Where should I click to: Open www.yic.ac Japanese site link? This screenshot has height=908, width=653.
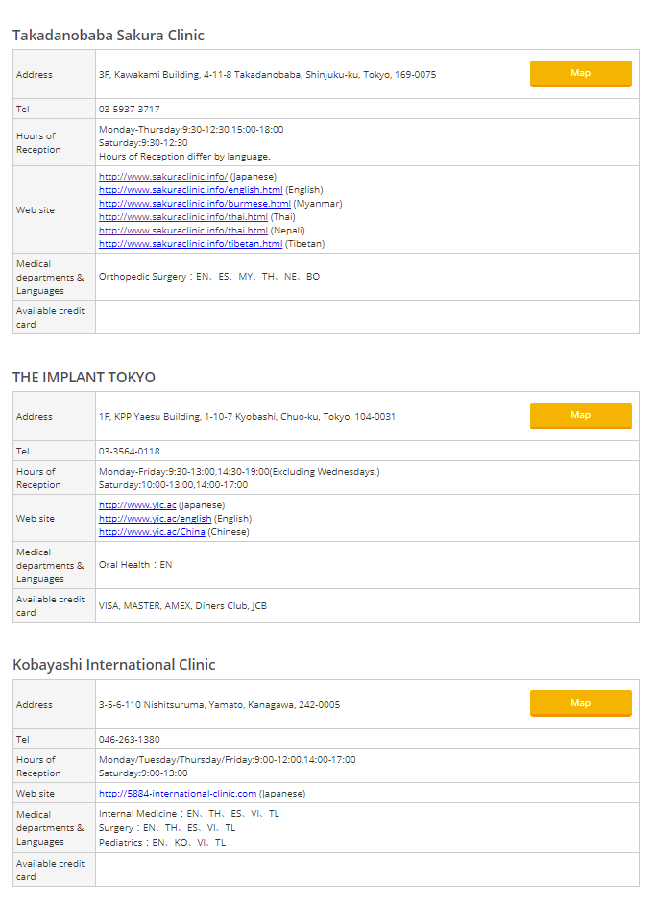[137, 505]
